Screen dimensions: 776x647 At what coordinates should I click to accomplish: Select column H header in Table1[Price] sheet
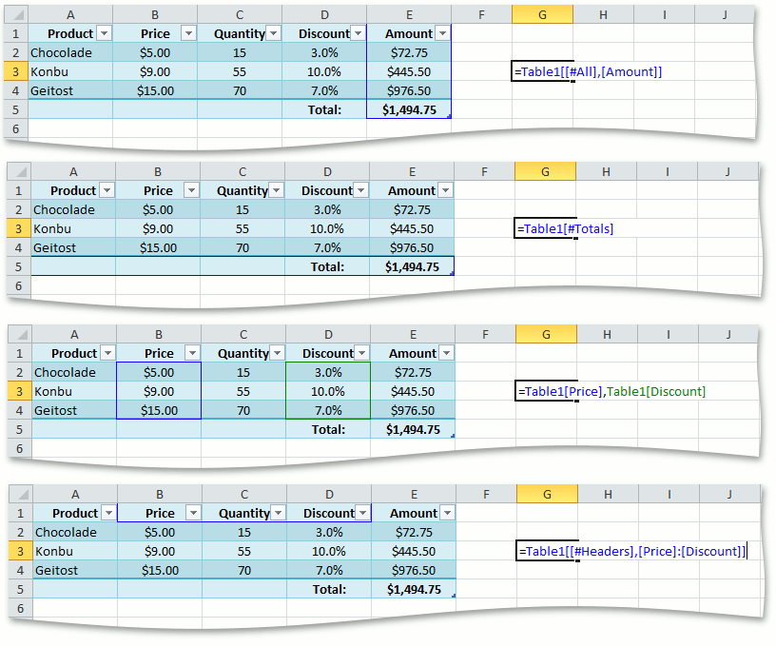[608, 335]
